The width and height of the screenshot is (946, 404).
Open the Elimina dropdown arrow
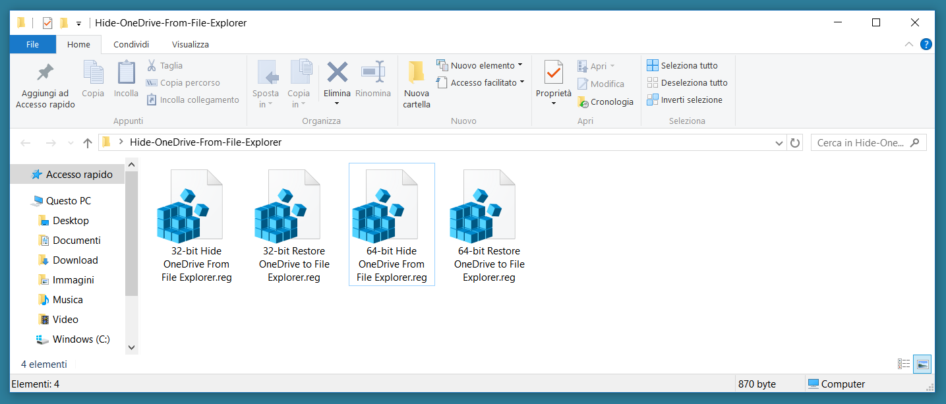[337, 103]
